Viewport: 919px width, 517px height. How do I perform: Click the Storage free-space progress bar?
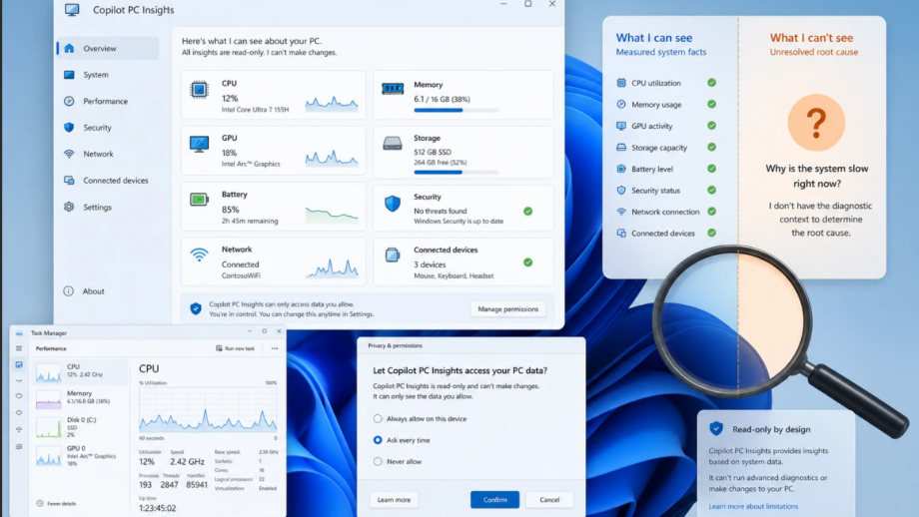pos(457,172)
